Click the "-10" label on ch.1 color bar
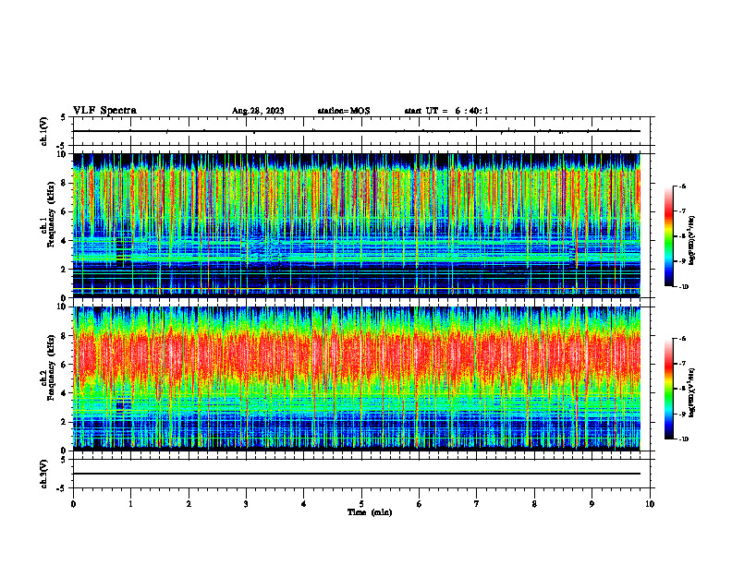732x565 pixels. [684, 287]
